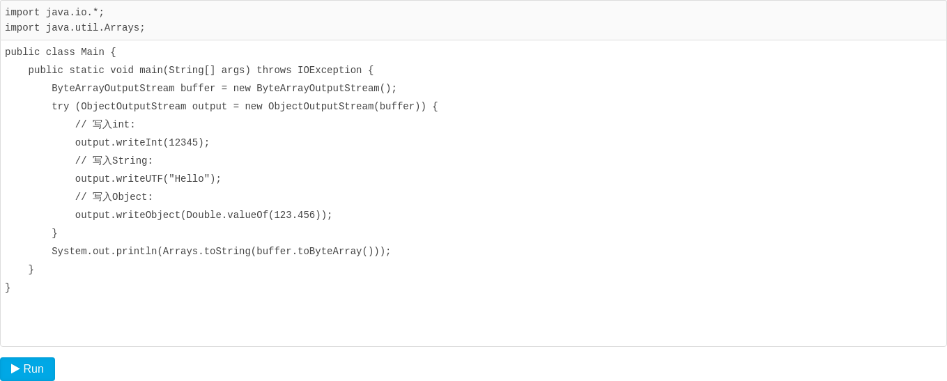This screenshot has width=947, height=381.
Task: Click the output.writeInt(12345) line
Action: click(142, 143)
